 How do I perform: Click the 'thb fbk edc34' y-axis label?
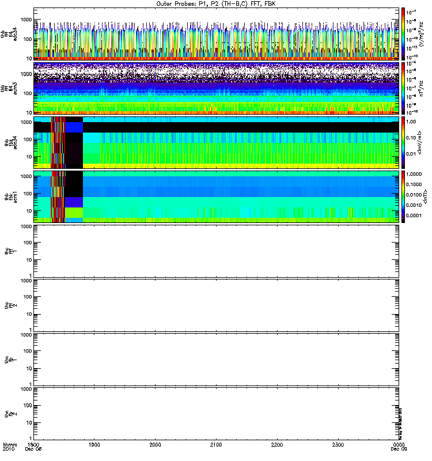point(11,142)
